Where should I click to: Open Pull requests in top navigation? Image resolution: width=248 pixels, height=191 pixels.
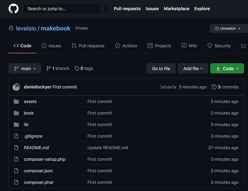[x=127, y=9]
